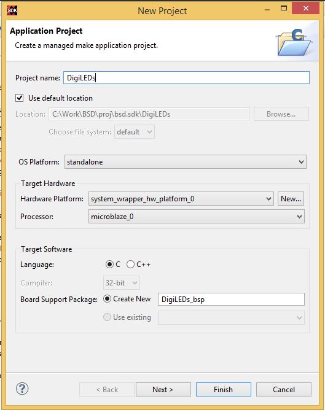This screenshot has height=410, width=325.
Task: Click the New Project title bar
Action: click(x=162, y=10)
